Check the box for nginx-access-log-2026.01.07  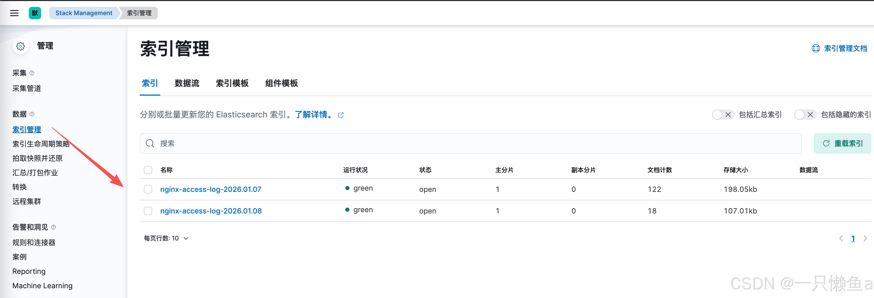pyautogui.click(x=148, y=189)
